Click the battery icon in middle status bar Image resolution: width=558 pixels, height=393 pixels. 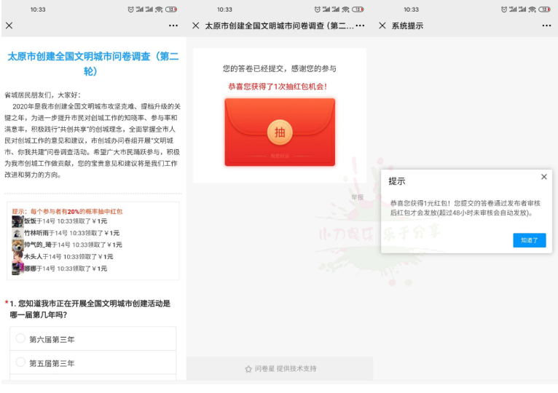click(x=358, y=9)
